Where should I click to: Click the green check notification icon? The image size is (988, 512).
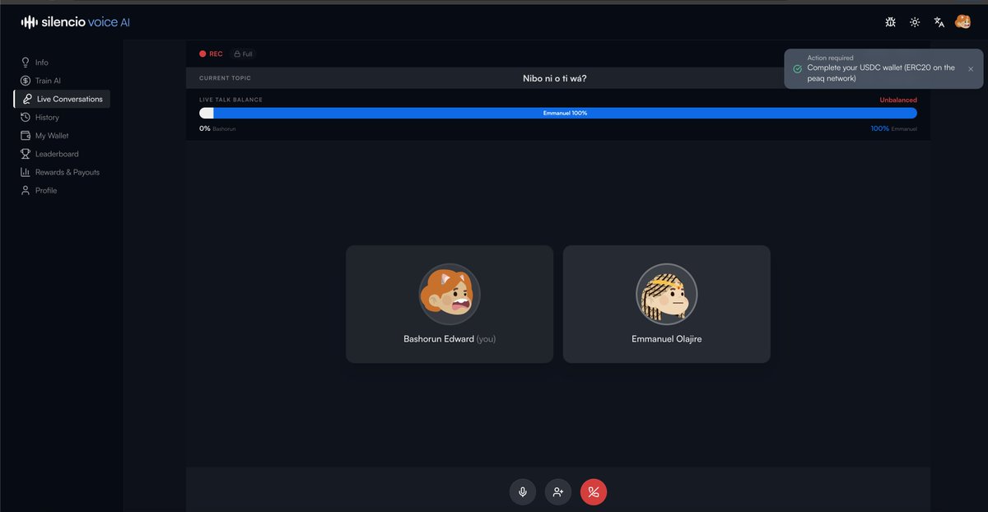tap(797, 69)
